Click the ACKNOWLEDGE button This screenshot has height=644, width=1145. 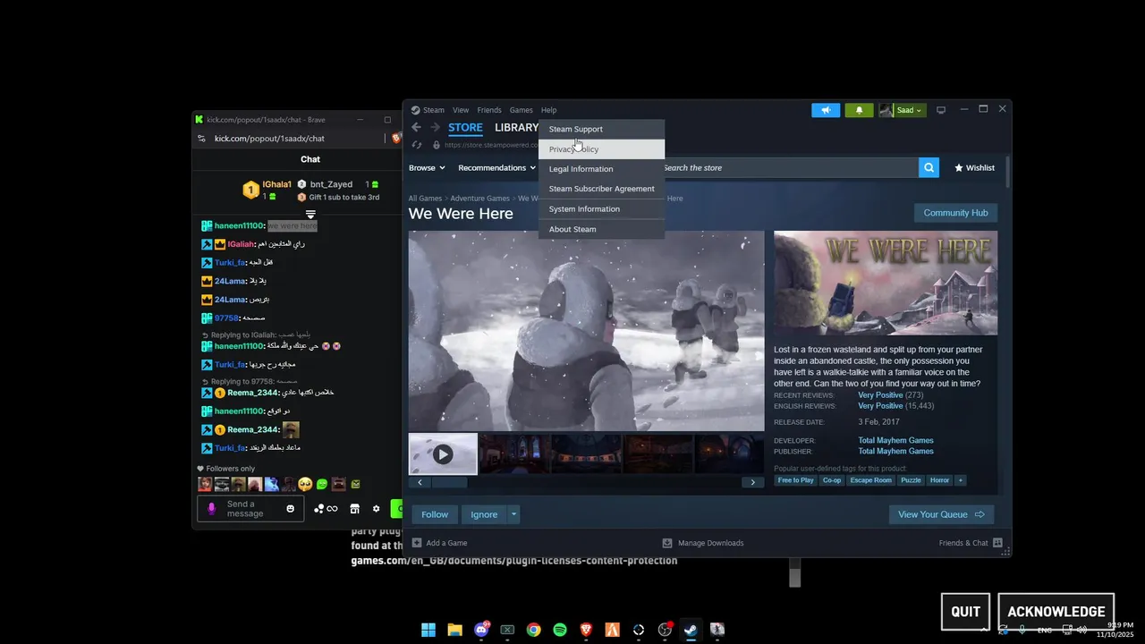tap(1056, 612)
